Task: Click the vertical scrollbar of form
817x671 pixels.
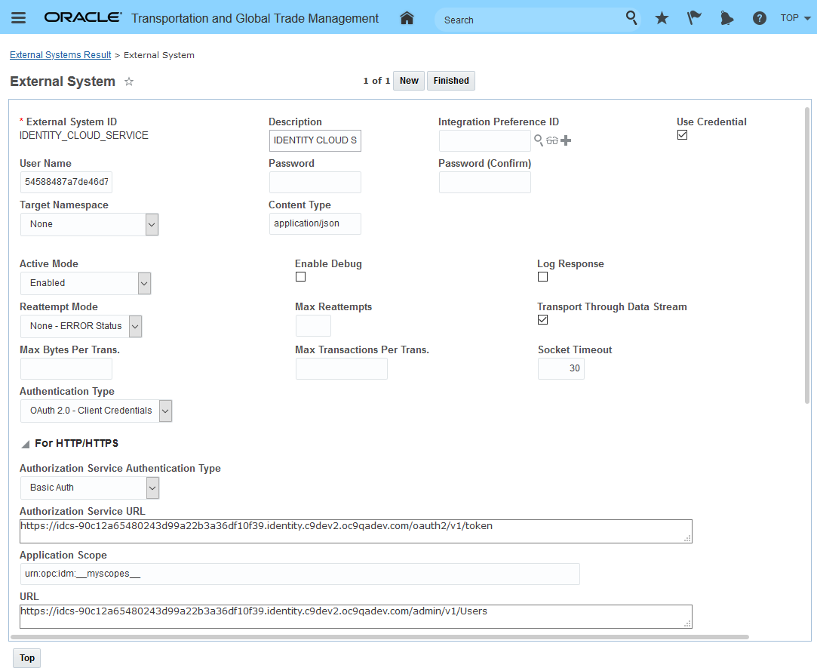Action: 807,255
